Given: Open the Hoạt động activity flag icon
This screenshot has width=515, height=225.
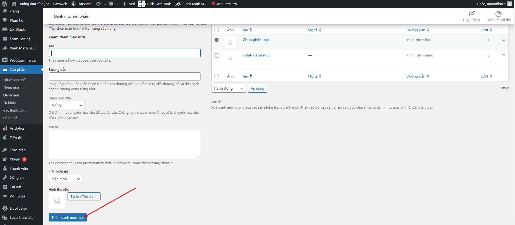Looking at the screenshot, I should click(x=471, y=14).
